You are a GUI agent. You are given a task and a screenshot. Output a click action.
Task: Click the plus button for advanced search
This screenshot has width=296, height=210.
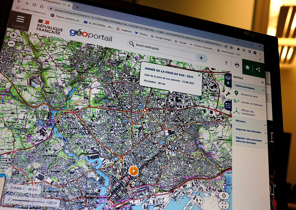(x=201, y=58)
